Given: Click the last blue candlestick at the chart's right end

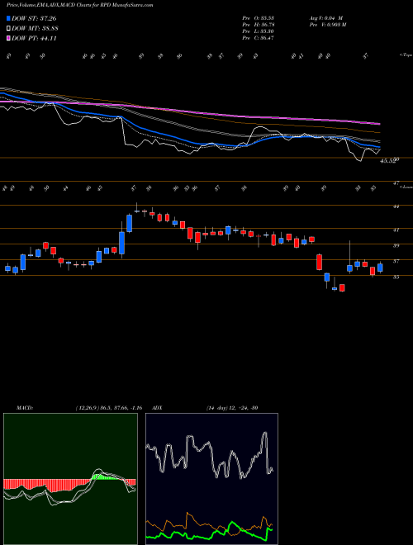Looking at the screenshot, I should click(x=380, y=268).
